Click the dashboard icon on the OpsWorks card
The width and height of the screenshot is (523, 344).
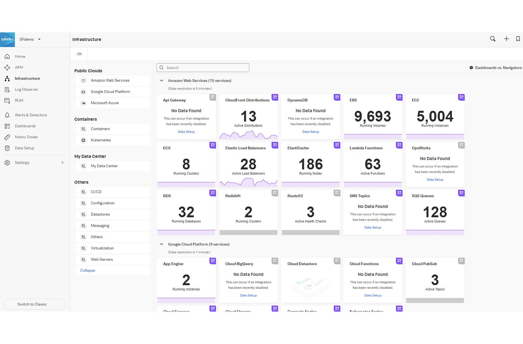[x=461, y=145]
